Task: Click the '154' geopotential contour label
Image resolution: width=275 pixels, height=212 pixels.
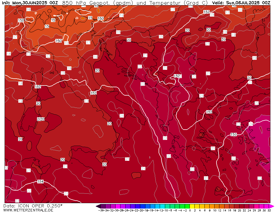Action: pos(40,182)
